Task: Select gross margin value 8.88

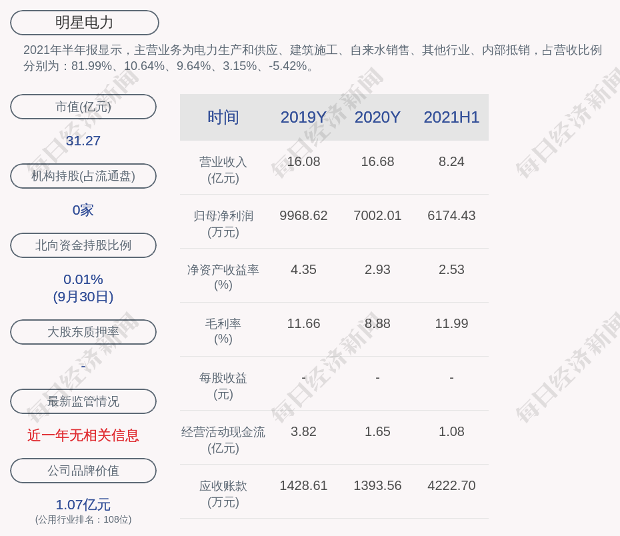Action: [x=377, y=324]
